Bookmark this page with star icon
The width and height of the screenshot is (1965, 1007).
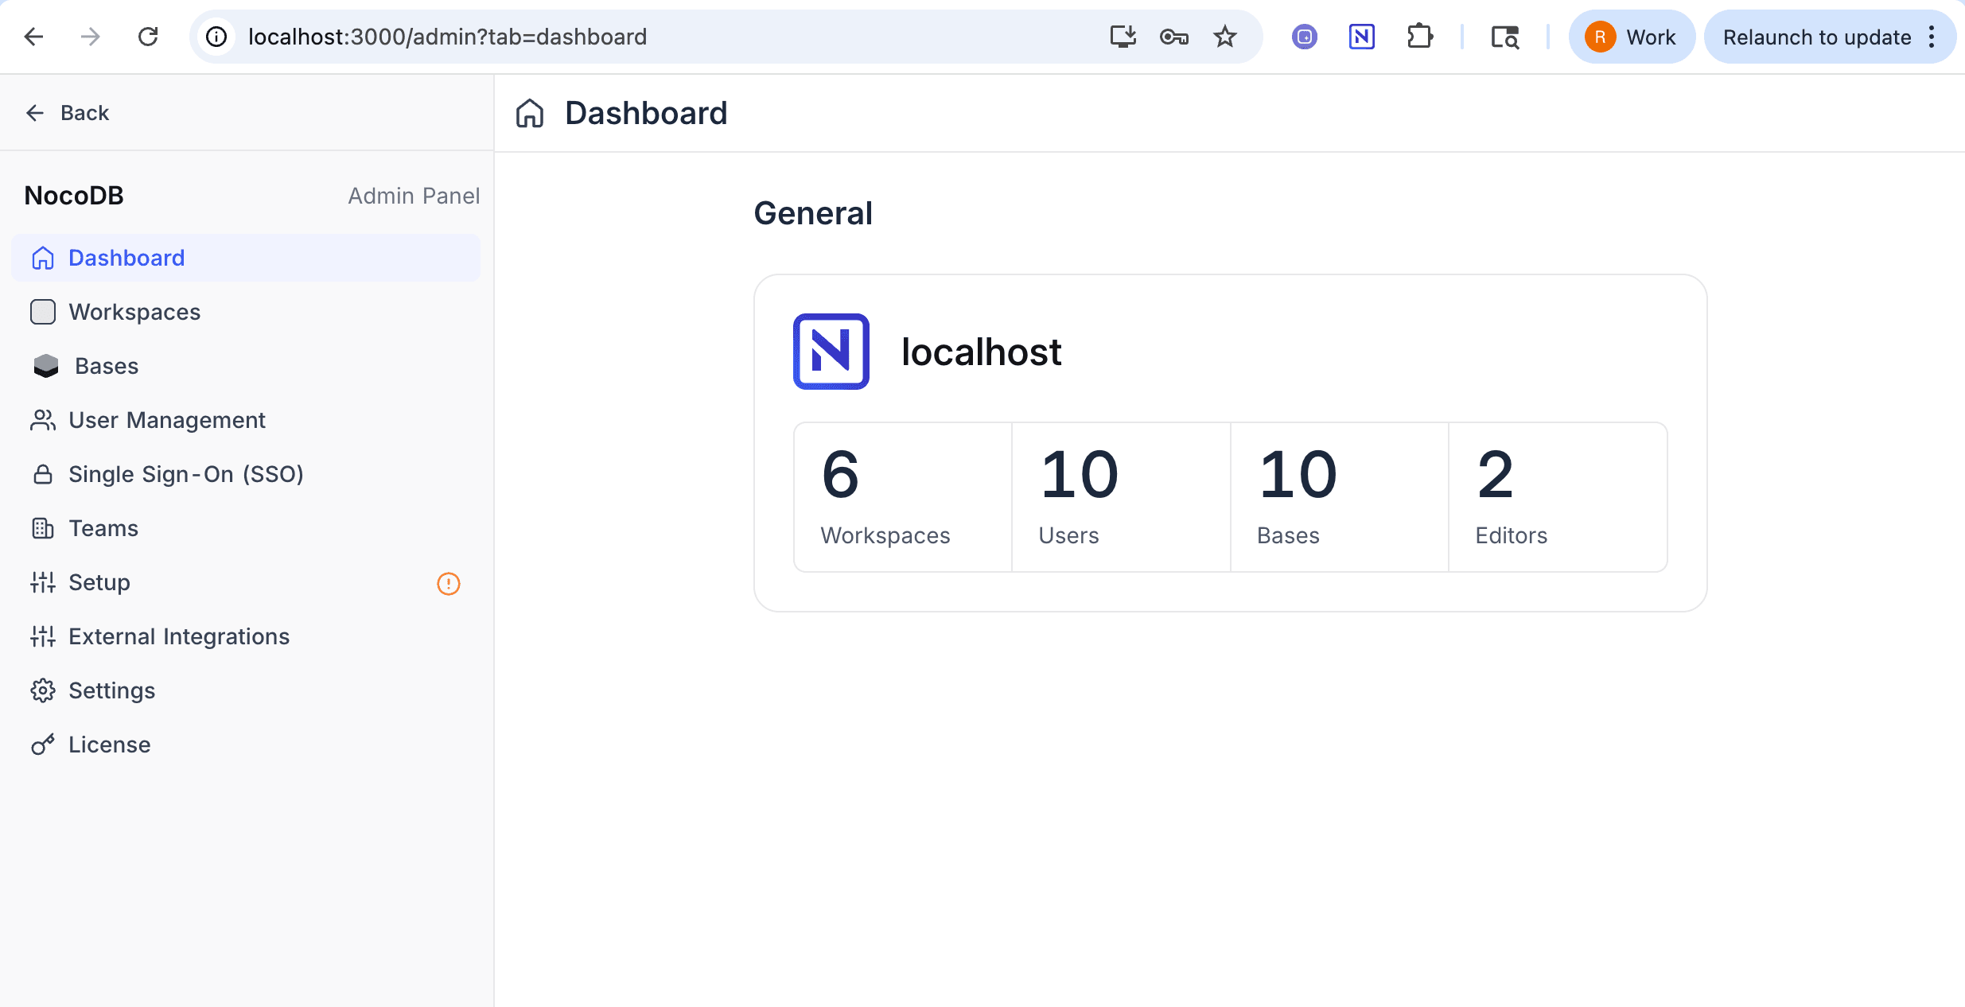[1224, 37]
